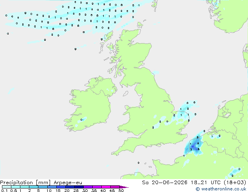This screenshot has width=248, height=192.
Task: Click the '2' rainfall value near Calais
Action: pyautogui.click(x=198, y=138)
